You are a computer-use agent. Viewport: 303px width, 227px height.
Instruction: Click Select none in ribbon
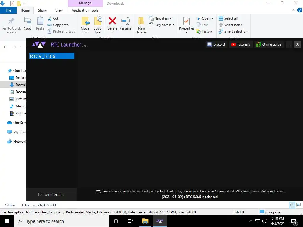point(230,25)
